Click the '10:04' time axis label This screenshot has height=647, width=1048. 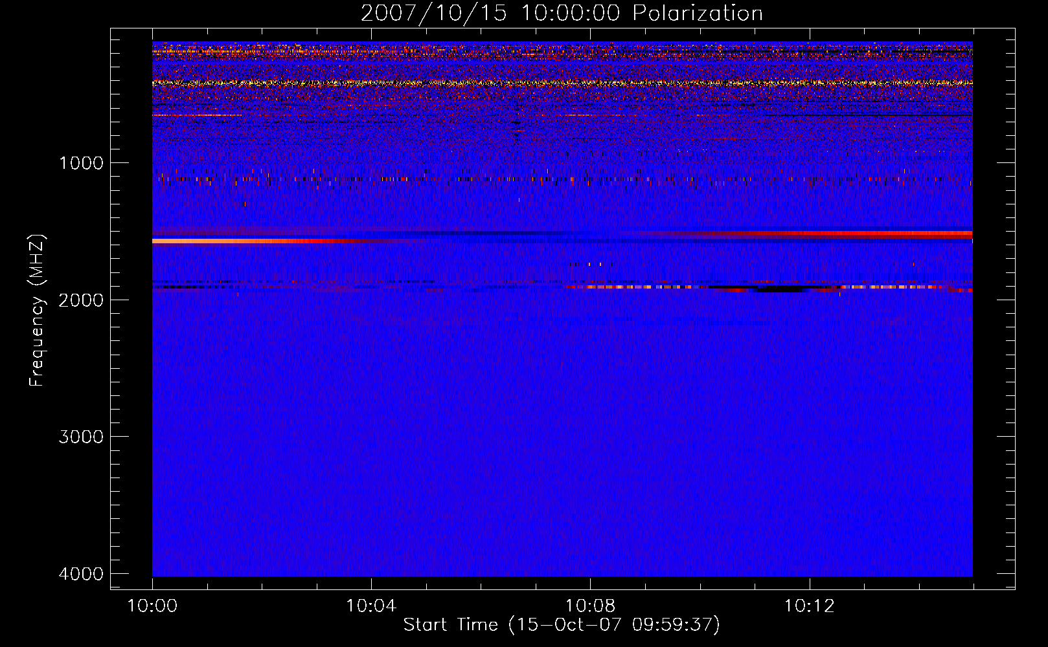pos(371,606)
